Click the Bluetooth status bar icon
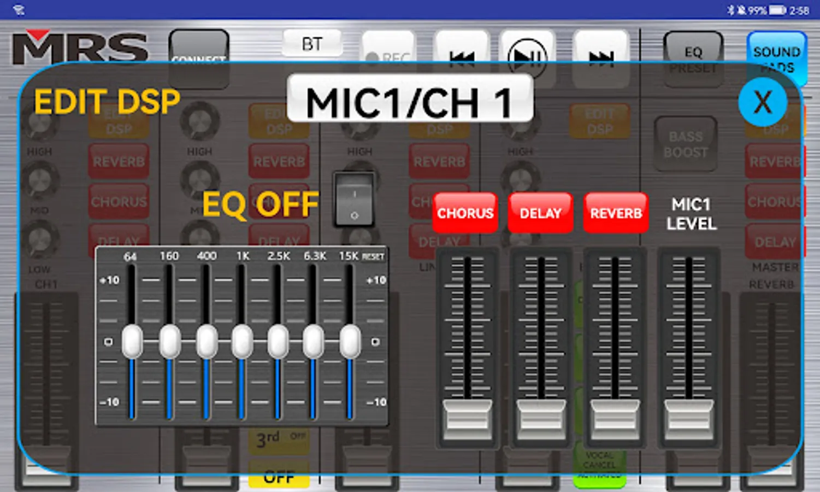This screenshot has height=492, width=820. coord(730,10)
